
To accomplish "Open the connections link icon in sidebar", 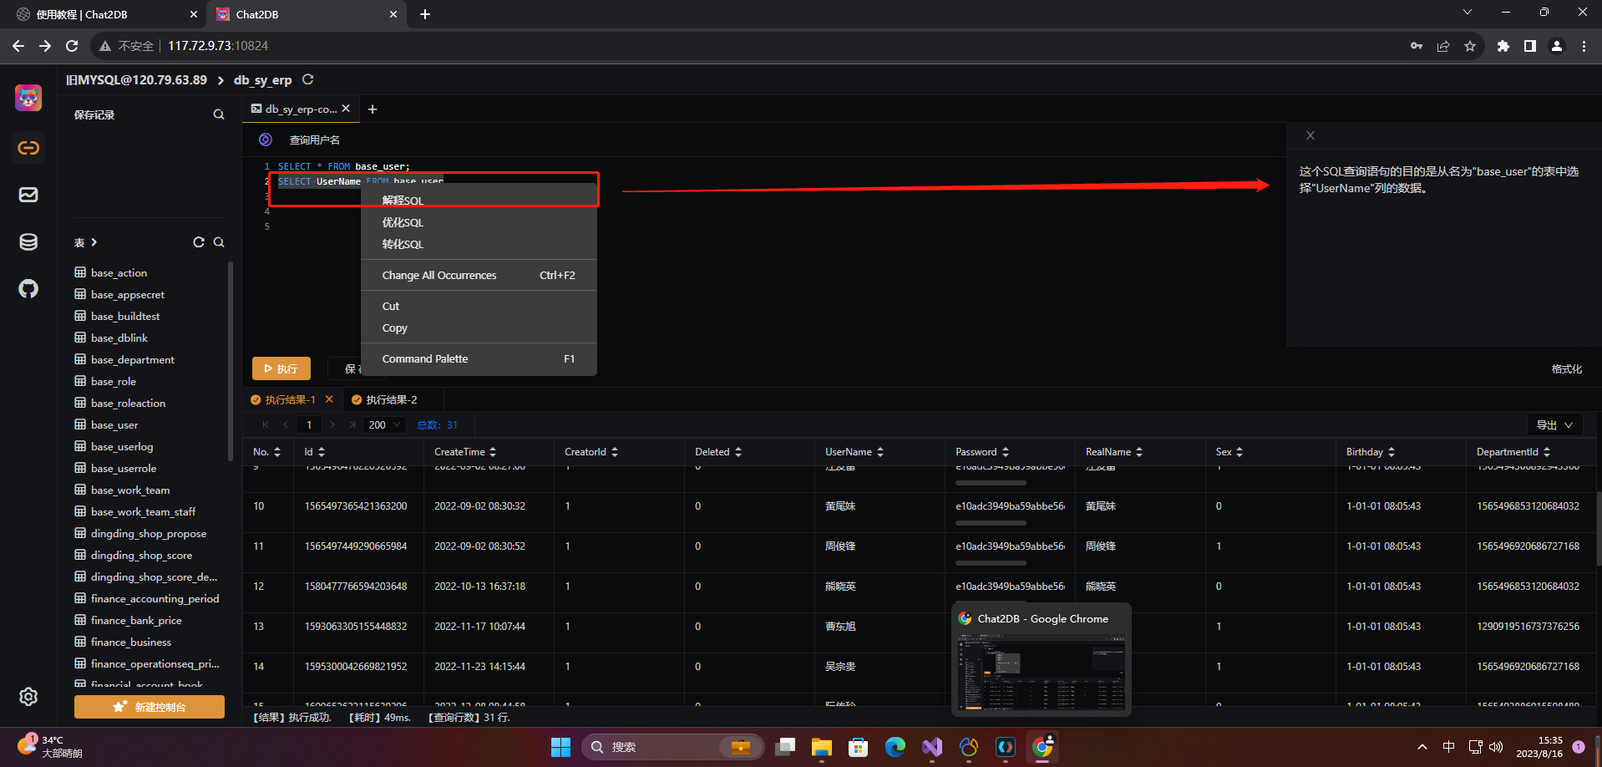I will 28,148.
